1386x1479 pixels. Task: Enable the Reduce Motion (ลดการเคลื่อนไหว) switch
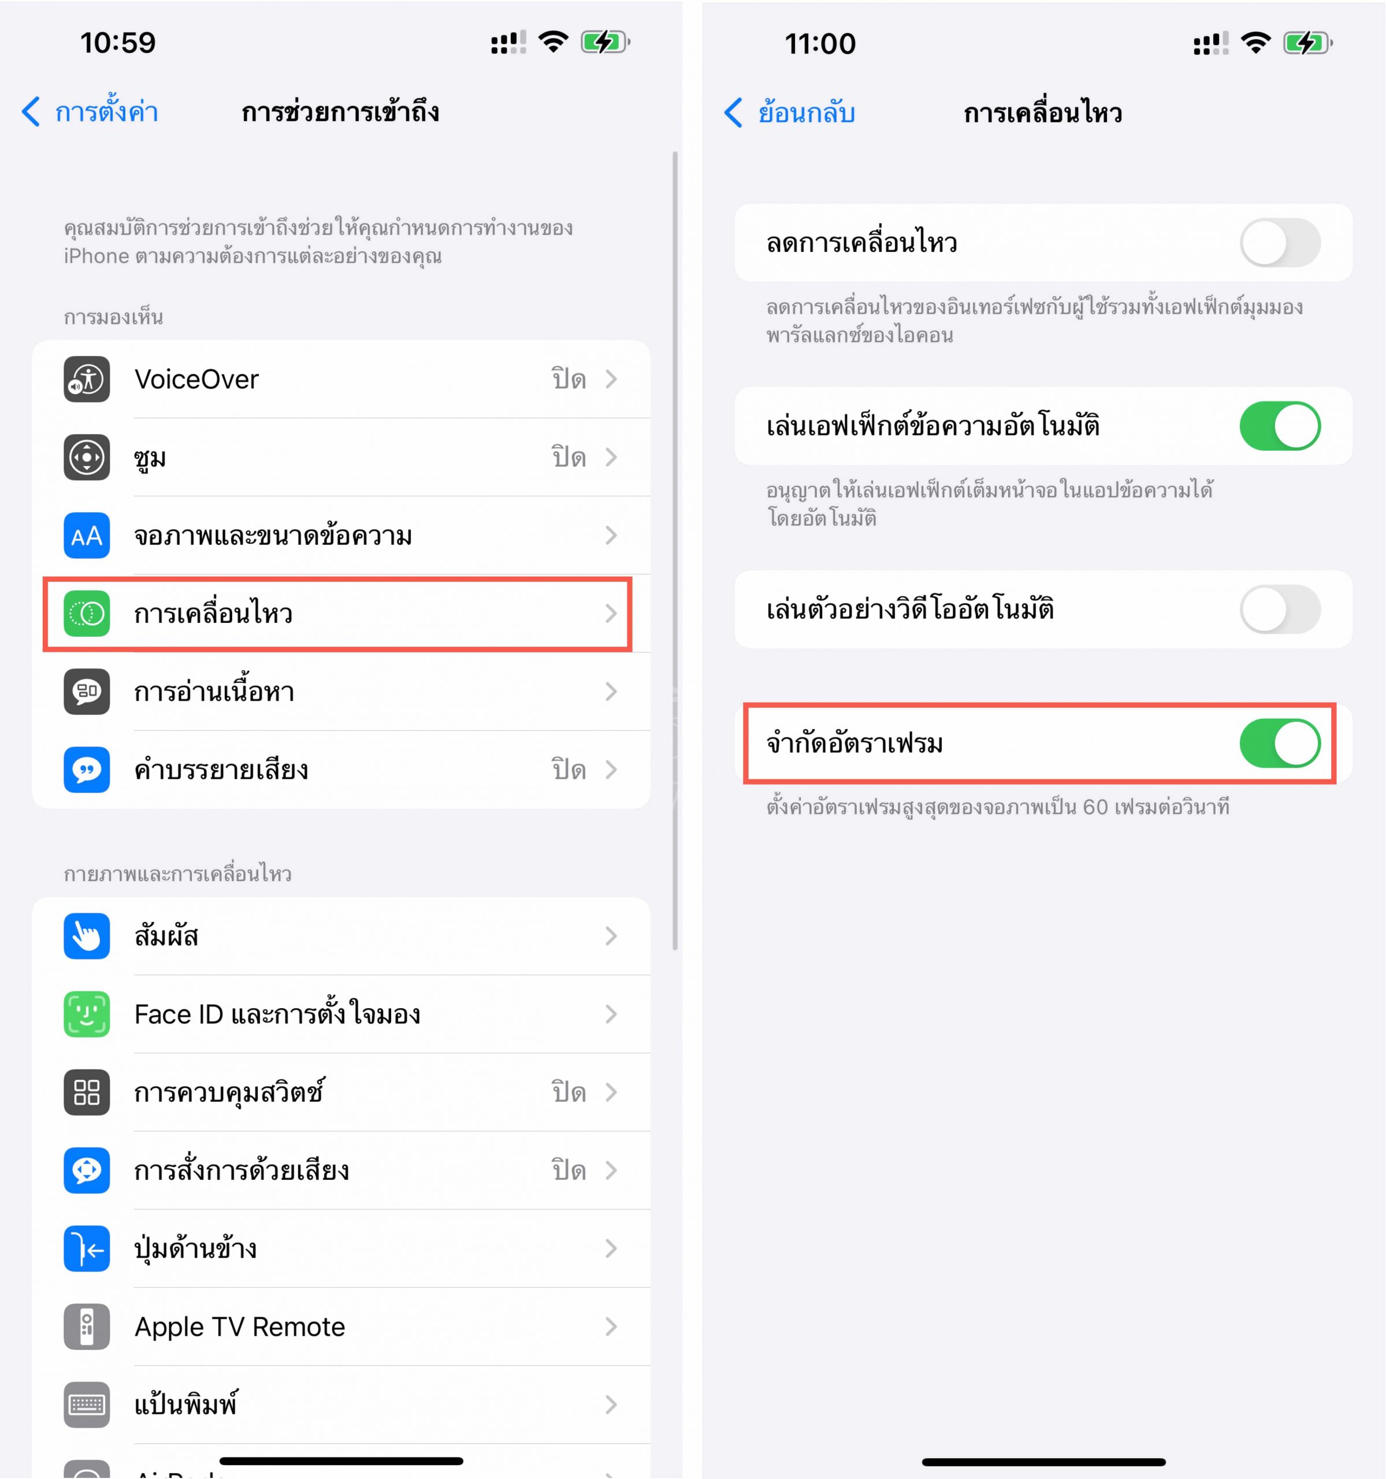1280,243
